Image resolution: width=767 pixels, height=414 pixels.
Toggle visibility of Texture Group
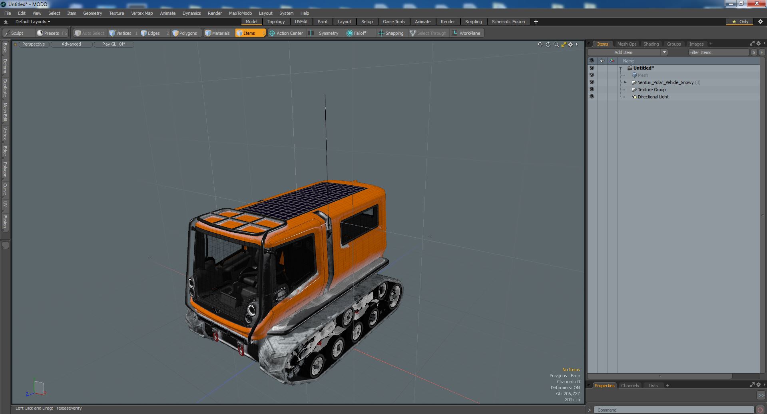click(x=592, y=90)
